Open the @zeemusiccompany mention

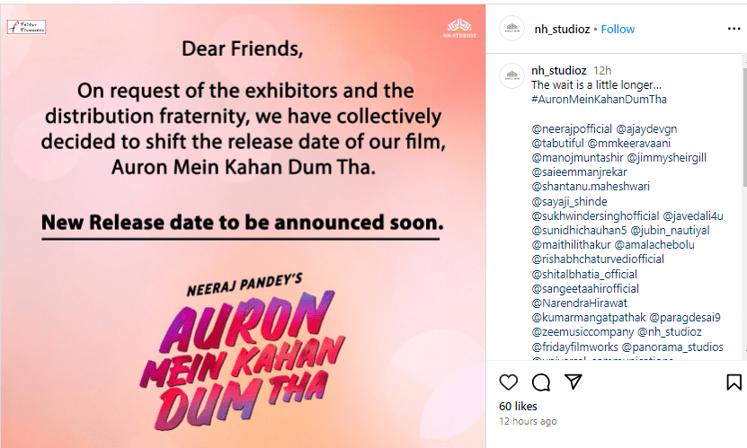coord(582,331)
